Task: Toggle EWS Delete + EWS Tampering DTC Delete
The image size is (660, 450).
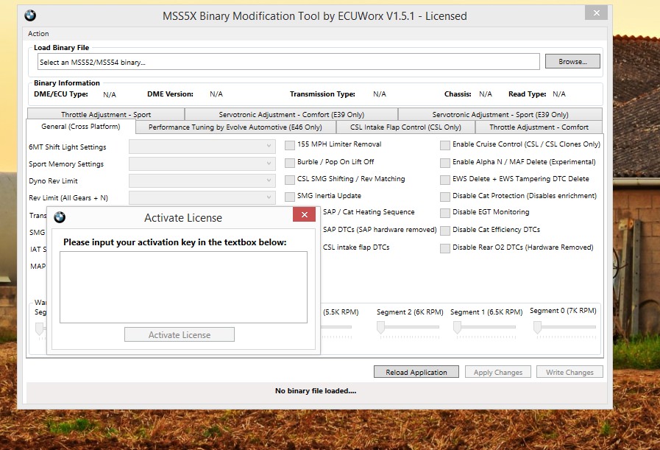Action: [445, 180]
